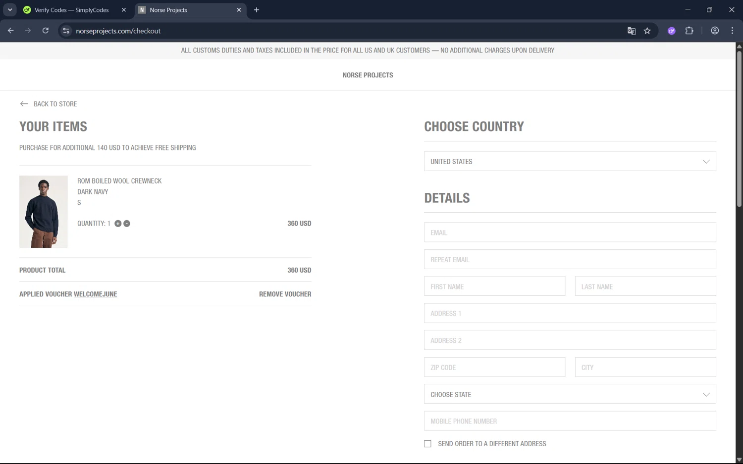This screenshot has width=743, height=464.
Task: Click the back arrow next to Back to Store
Action: click(24, 104)
